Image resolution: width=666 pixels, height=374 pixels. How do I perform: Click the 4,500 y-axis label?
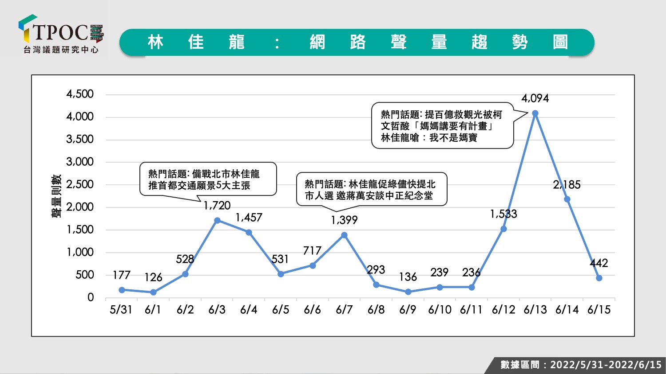point(80,94)
